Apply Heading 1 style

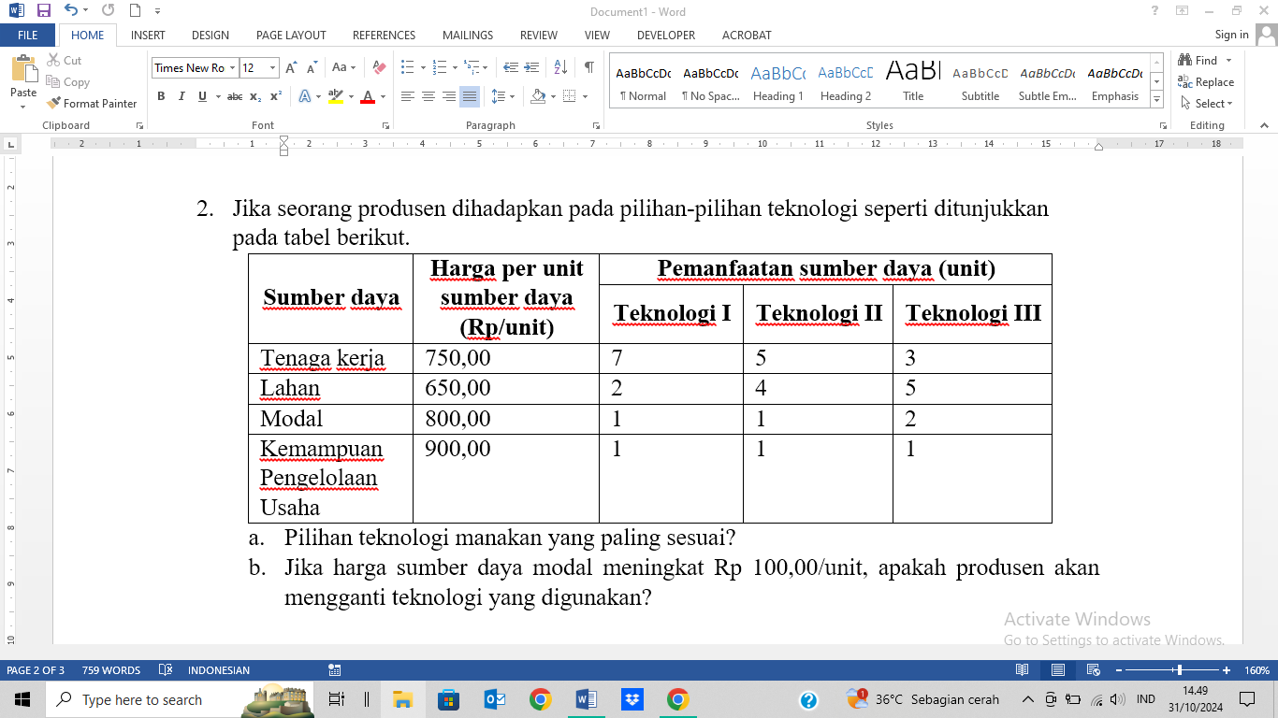[777, 82]
